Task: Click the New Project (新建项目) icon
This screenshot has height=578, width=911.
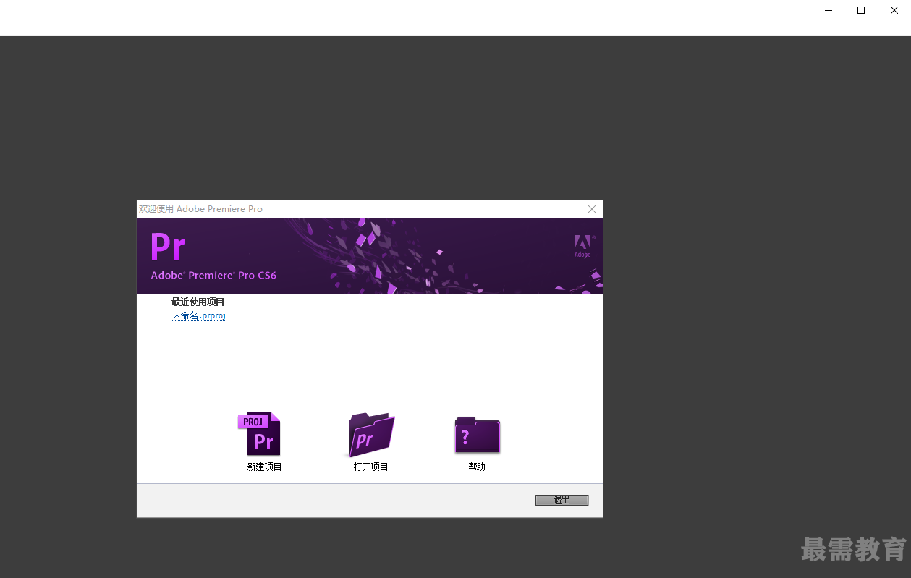Action: (260, 434)
